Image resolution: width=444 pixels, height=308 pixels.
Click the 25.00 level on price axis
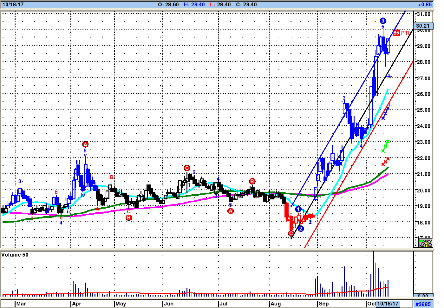(x=424, y=110)
